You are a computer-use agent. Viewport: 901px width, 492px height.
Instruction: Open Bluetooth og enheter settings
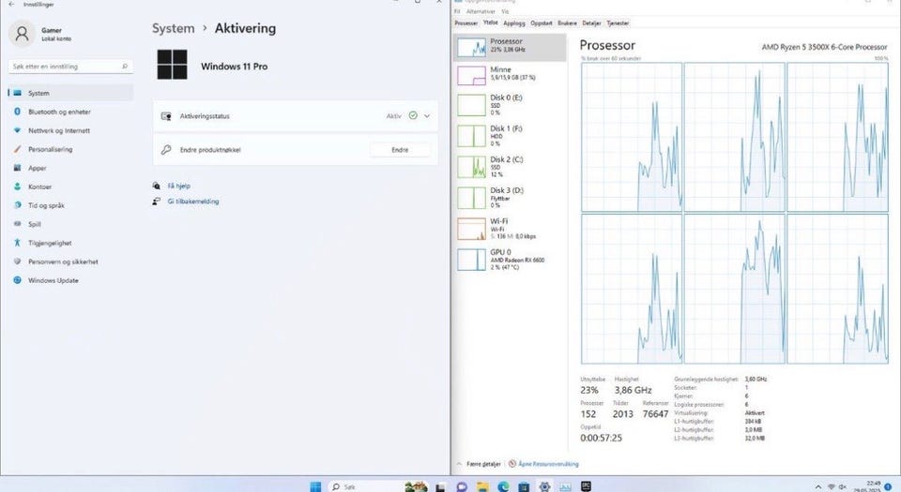coord(70,112)
